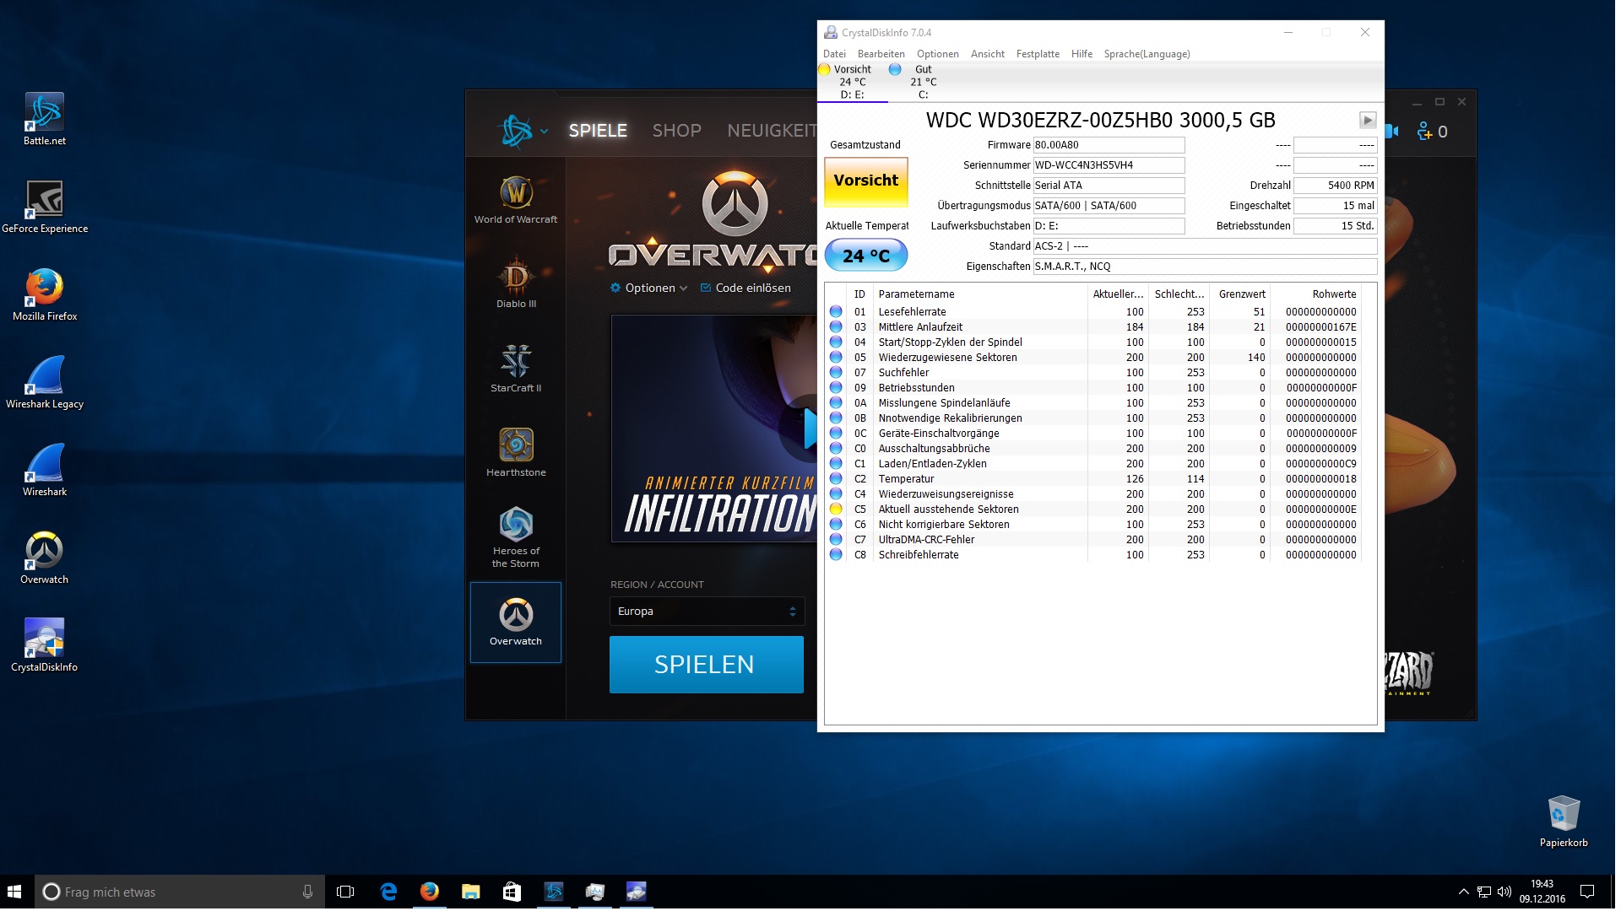
Task: Click the Cortana search box
Action: (x=179, y=892)
